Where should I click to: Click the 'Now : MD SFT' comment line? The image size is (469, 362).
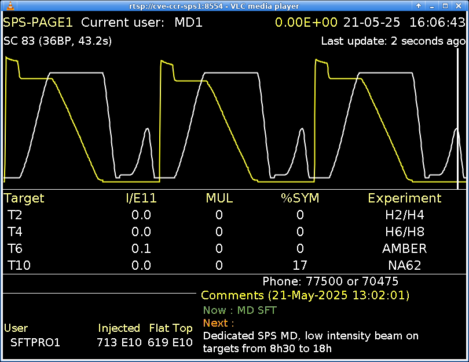(x=240, y=310)
